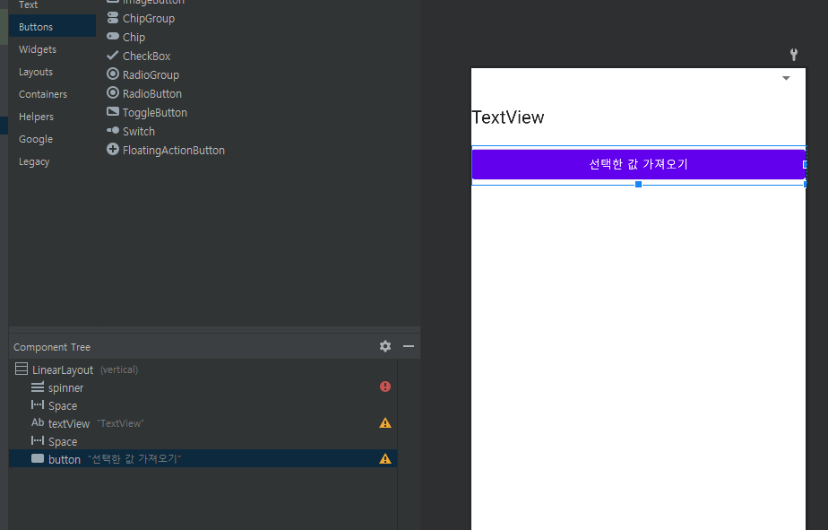Open the spinner dropdown arrow in preview
The height and width of the screenshot is (530, 828).
point(786,78)
